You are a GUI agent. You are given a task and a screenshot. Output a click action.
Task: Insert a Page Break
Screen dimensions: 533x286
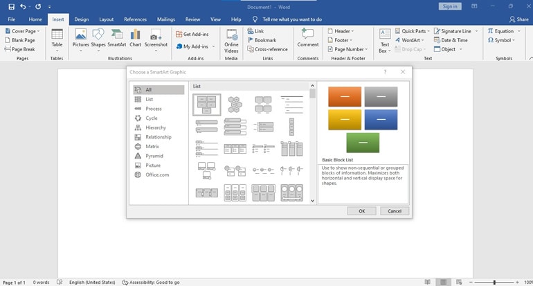(x=19, y=49)
